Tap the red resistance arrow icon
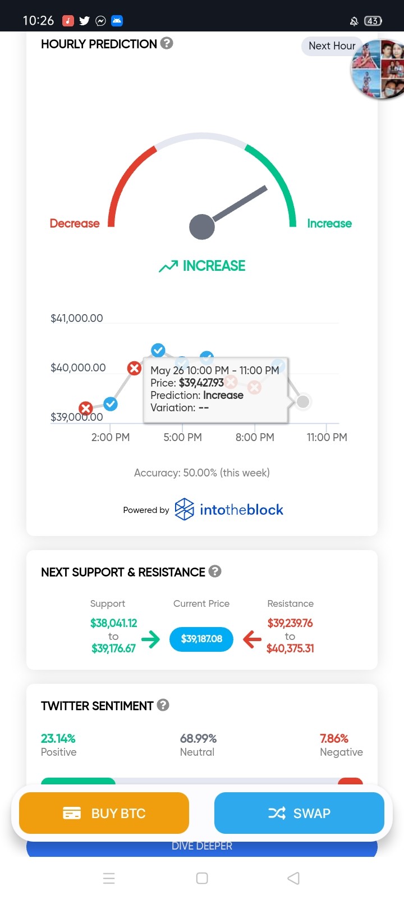This screenshot has height=899, width=404. 252,639
